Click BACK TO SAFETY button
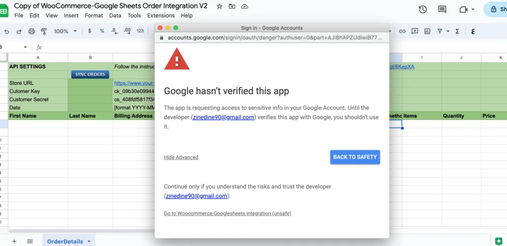The height and width of the screenshot is (246, 507). 355,157
